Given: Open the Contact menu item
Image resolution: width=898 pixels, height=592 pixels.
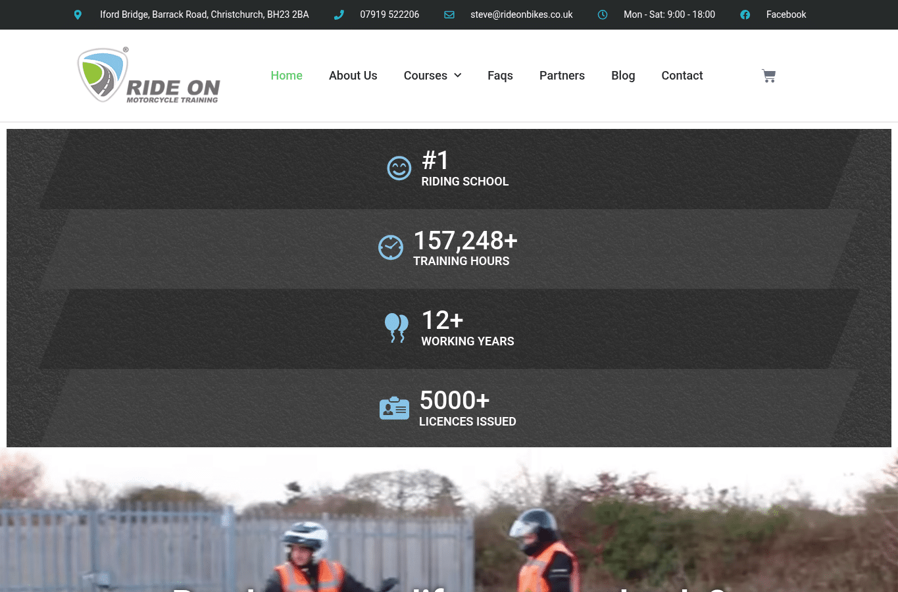Looking at the screenshot, I should pos(682,76).
